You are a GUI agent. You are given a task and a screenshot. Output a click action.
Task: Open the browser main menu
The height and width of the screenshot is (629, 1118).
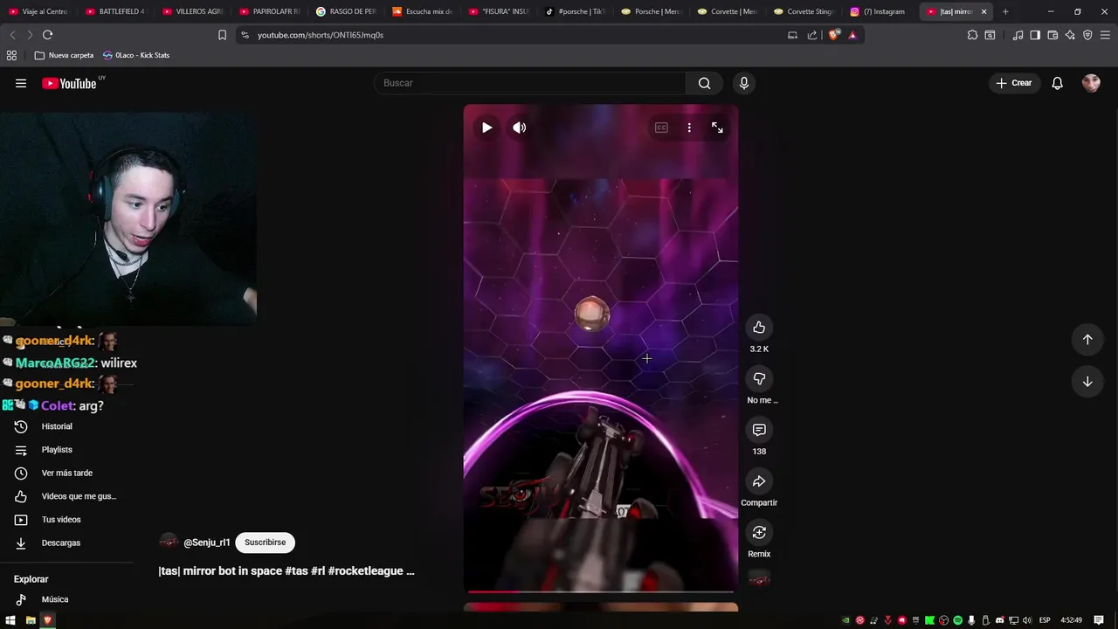1105,35
